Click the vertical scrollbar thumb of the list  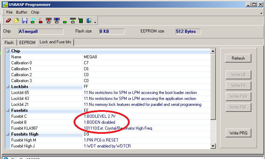[x=213, y=87]
